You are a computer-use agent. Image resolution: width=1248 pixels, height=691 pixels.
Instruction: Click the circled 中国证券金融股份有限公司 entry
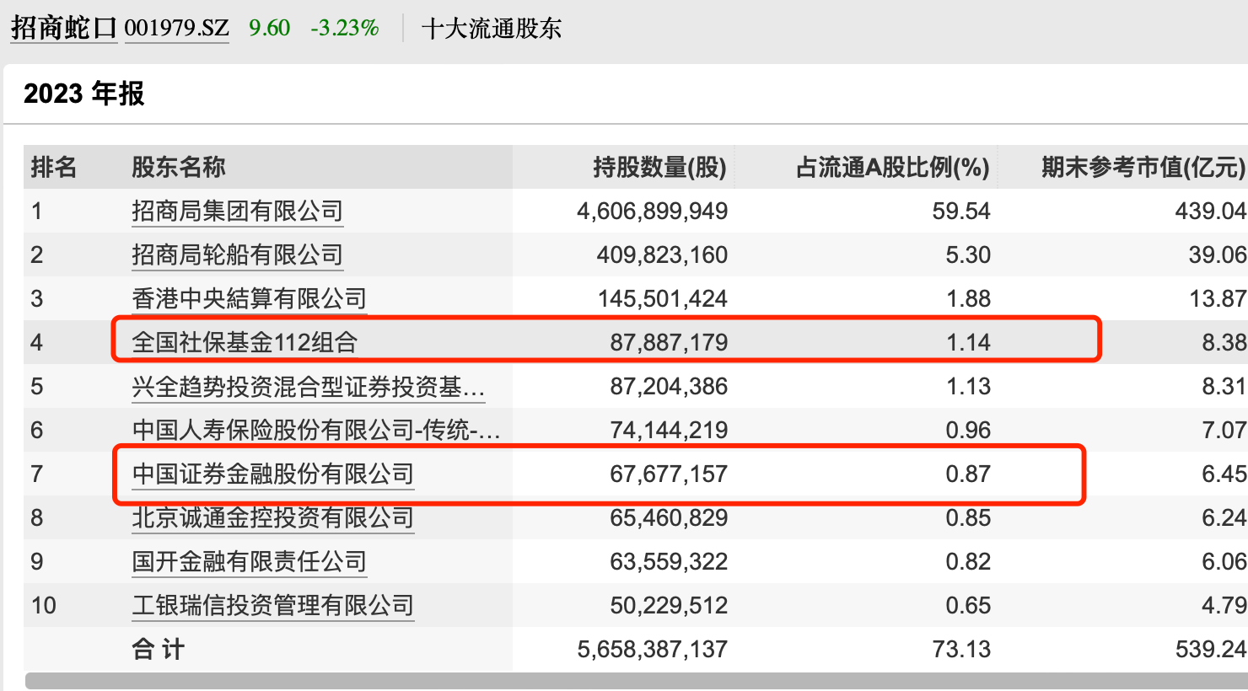click(x=273, y=474)
